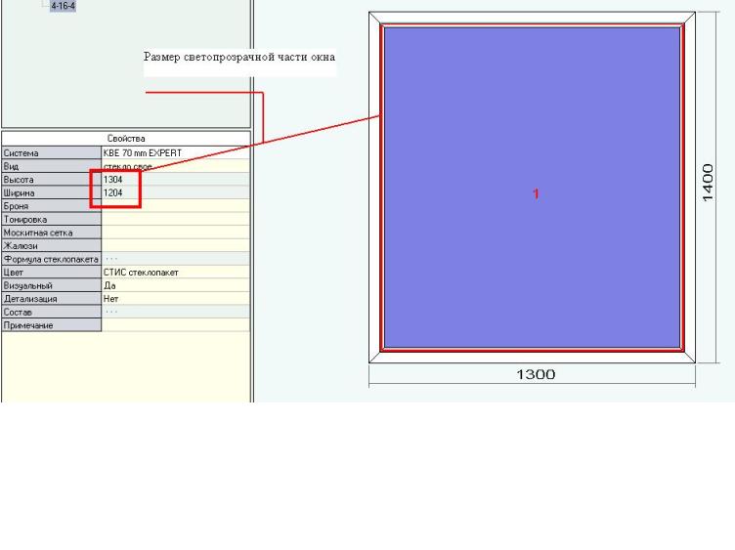The height and width of the screenshot is (550, 735).
Task: Click the vertical splitter between the panels
Action: coord(253,244)
